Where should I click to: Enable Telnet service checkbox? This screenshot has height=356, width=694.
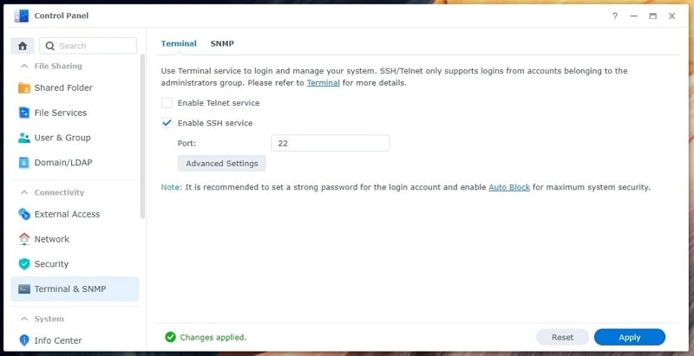point(167,103)
